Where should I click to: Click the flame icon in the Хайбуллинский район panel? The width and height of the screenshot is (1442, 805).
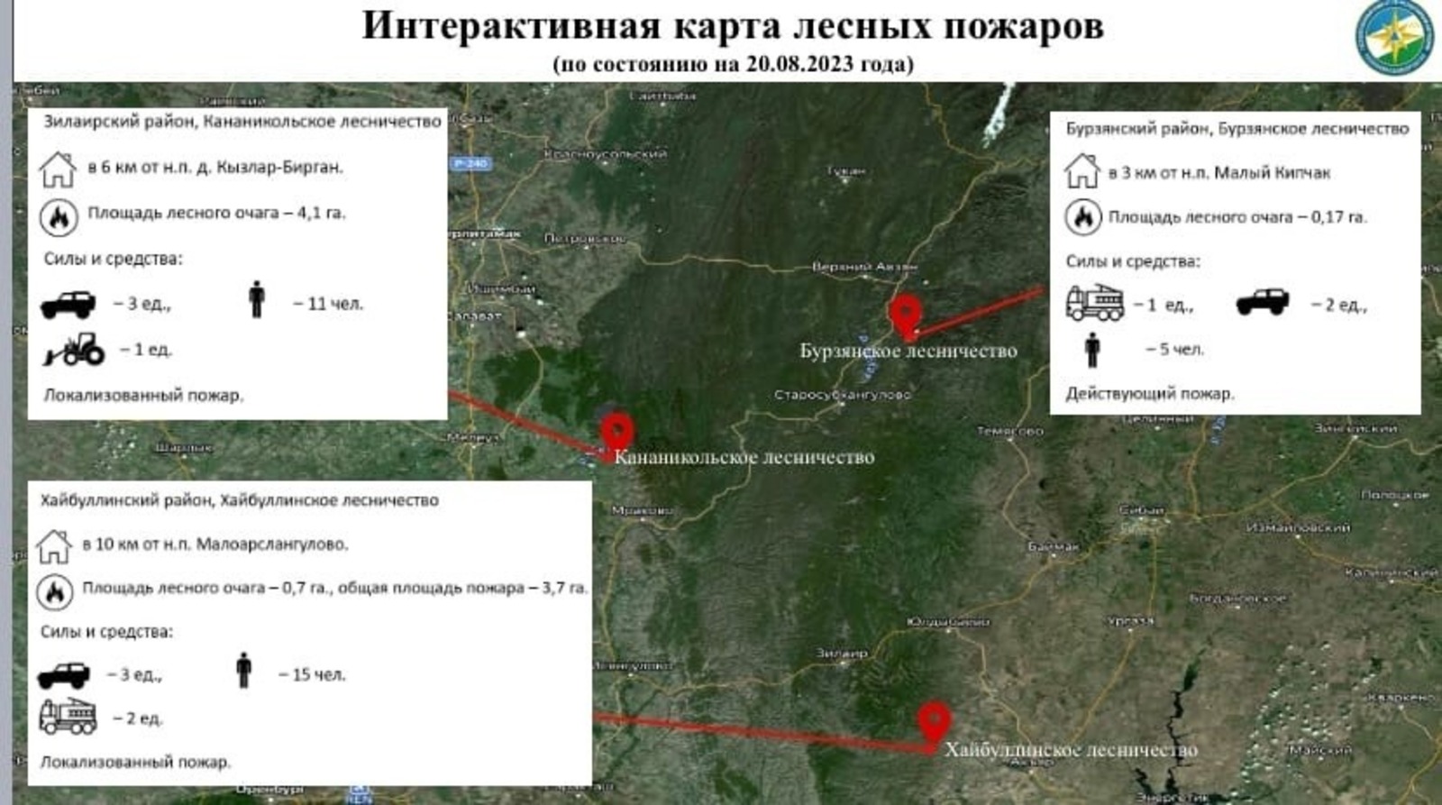click(x=54, y=591)
